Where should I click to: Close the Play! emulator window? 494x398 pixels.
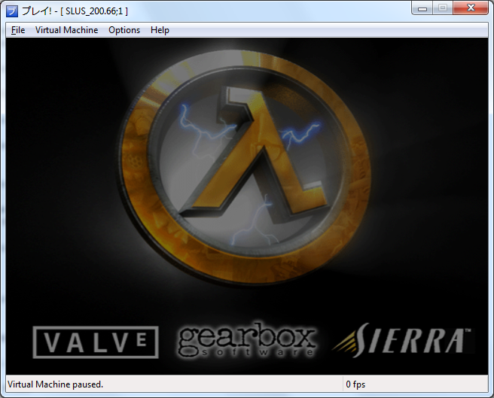click(471, 8)
